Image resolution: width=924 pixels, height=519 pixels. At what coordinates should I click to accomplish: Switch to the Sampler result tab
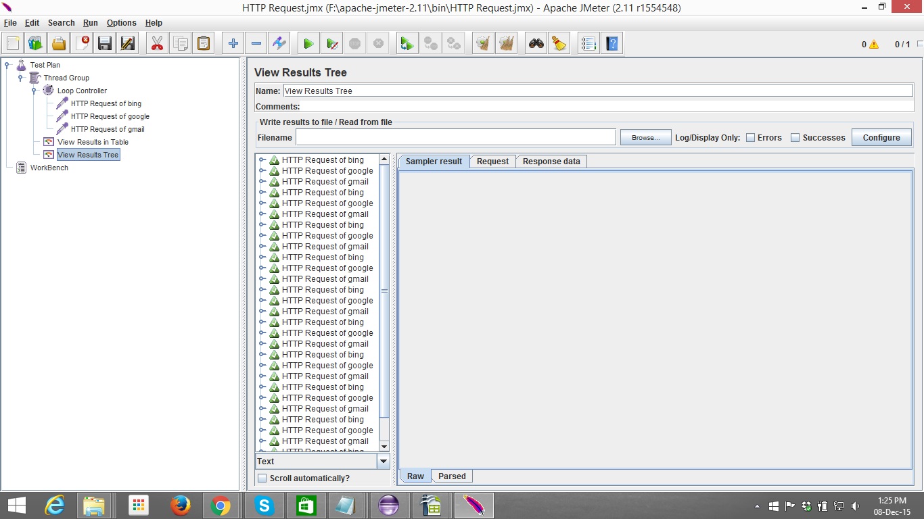pos(434,162)
